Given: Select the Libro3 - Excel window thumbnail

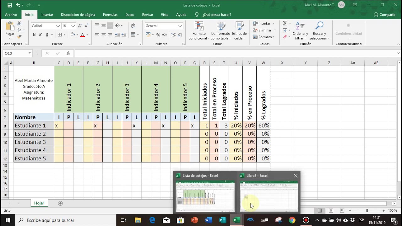Looking at the screenshot, I should pos(269,196).
